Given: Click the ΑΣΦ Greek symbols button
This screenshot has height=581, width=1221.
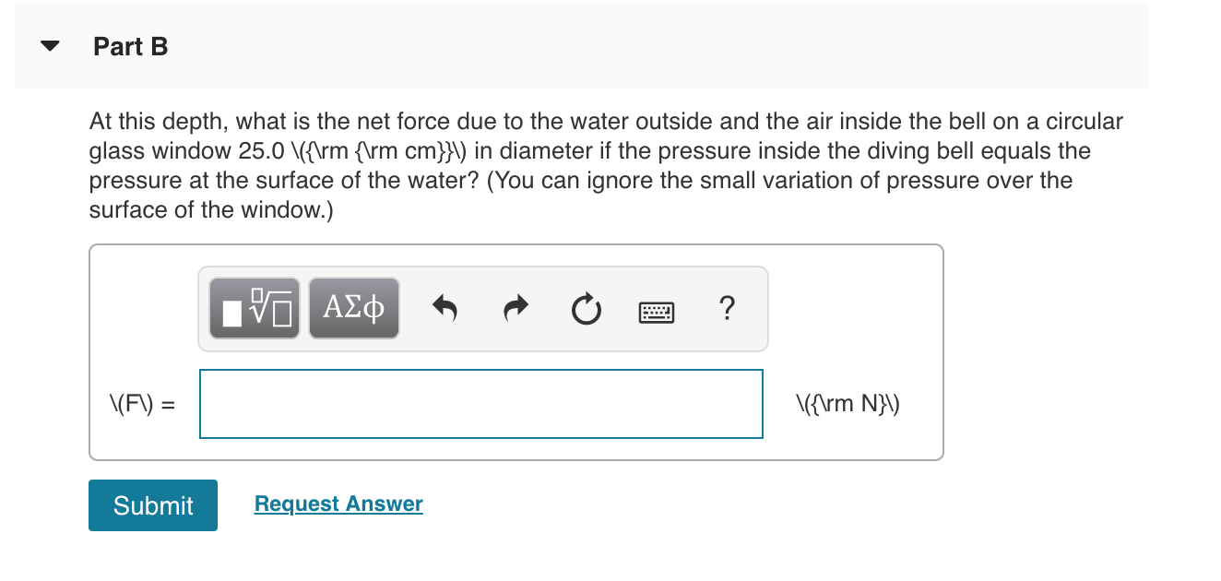Looking at the screenshot, I should click(x=353, y=308).
